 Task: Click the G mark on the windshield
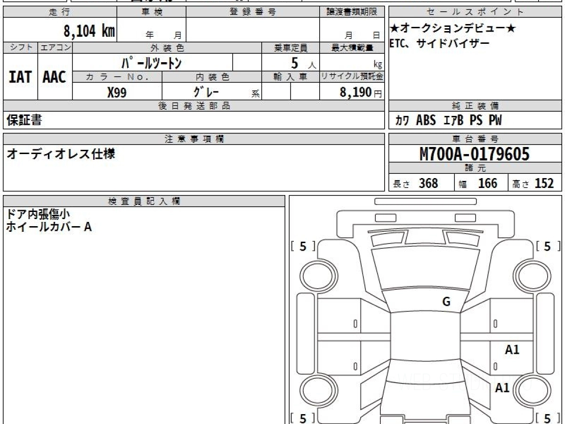pos(446,302)
